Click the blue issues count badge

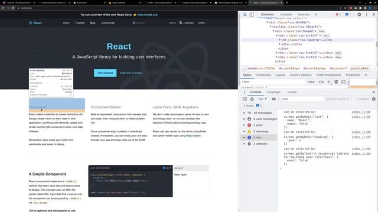348,15
